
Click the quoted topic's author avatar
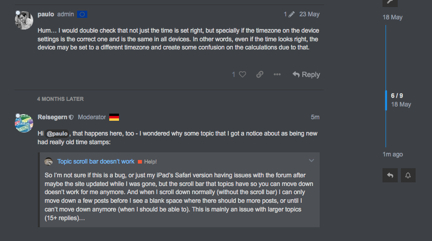[49, 162]
